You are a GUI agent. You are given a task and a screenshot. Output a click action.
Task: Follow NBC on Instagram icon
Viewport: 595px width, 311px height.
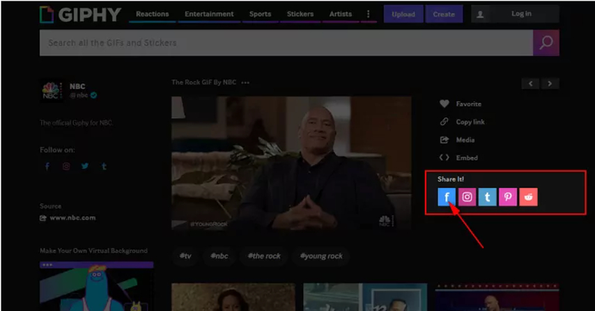[66, 166]
